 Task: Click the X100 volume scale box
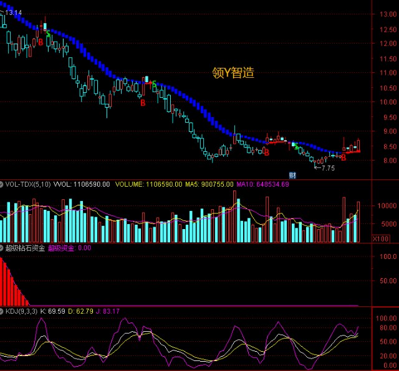(x=381, y=239)
